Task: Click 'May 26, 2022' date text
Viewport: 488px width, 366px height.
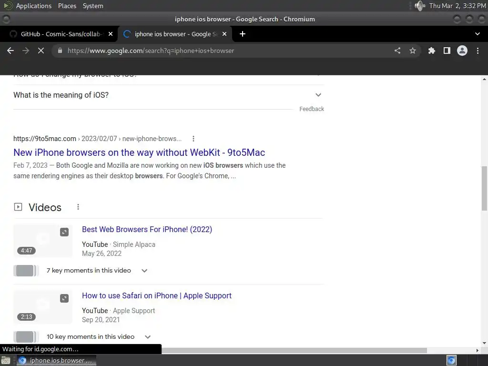Action: [x=102, y=254]
